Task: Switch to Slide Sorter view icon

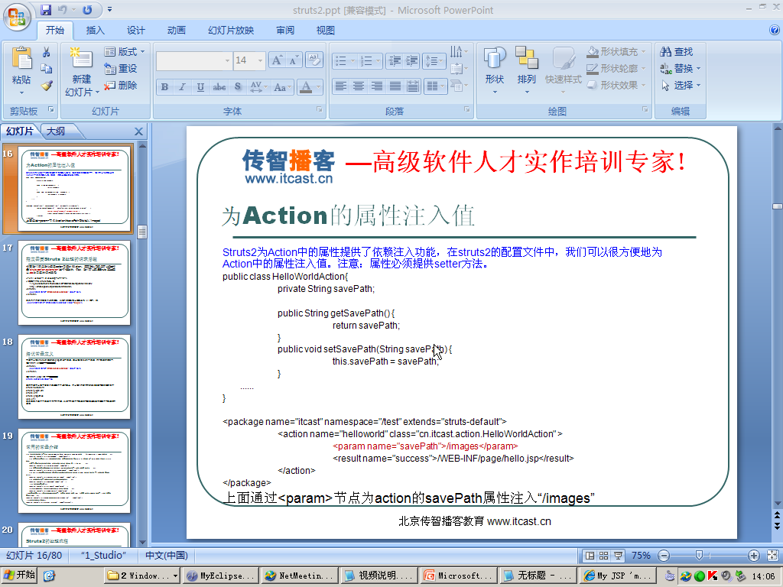Action: (x=604, y=556)
